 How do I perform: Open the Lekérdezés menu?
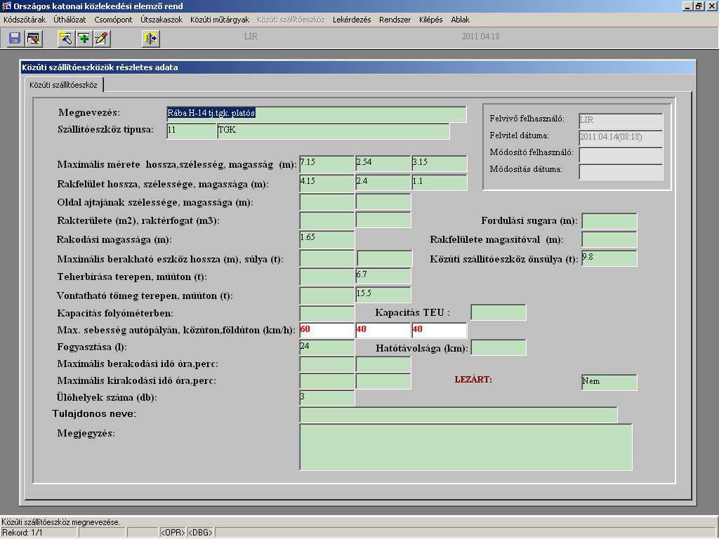pyautogui.click(x=352, y=20)
